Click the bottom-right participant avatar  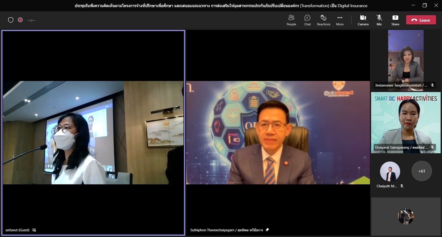pos(406,216)
